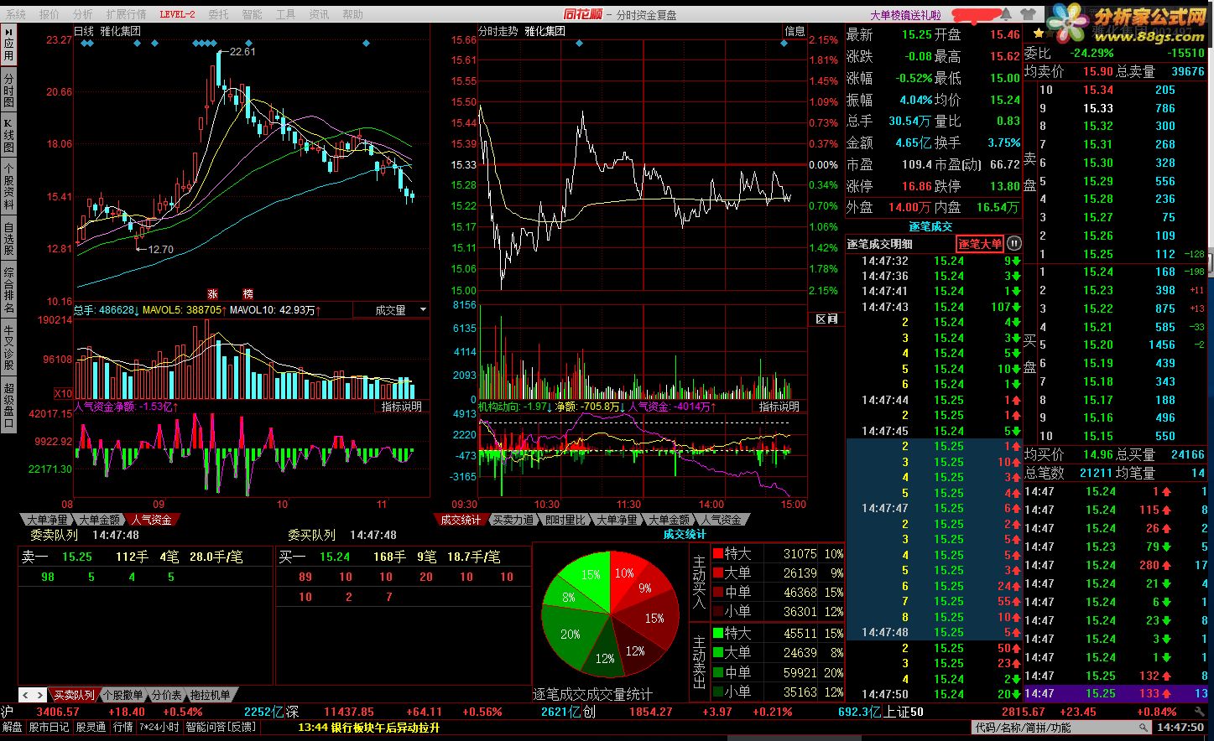Click 7*24小时 in the bottom status bar
Image resolution: width=1214 pixels, height=741 pixels.
coord(159,728)
